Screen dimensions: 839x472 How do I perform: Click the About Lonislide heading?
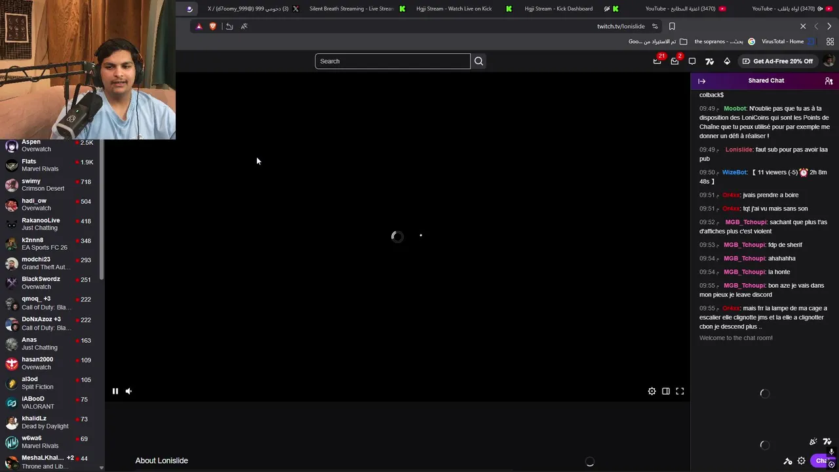coord(161,461)
